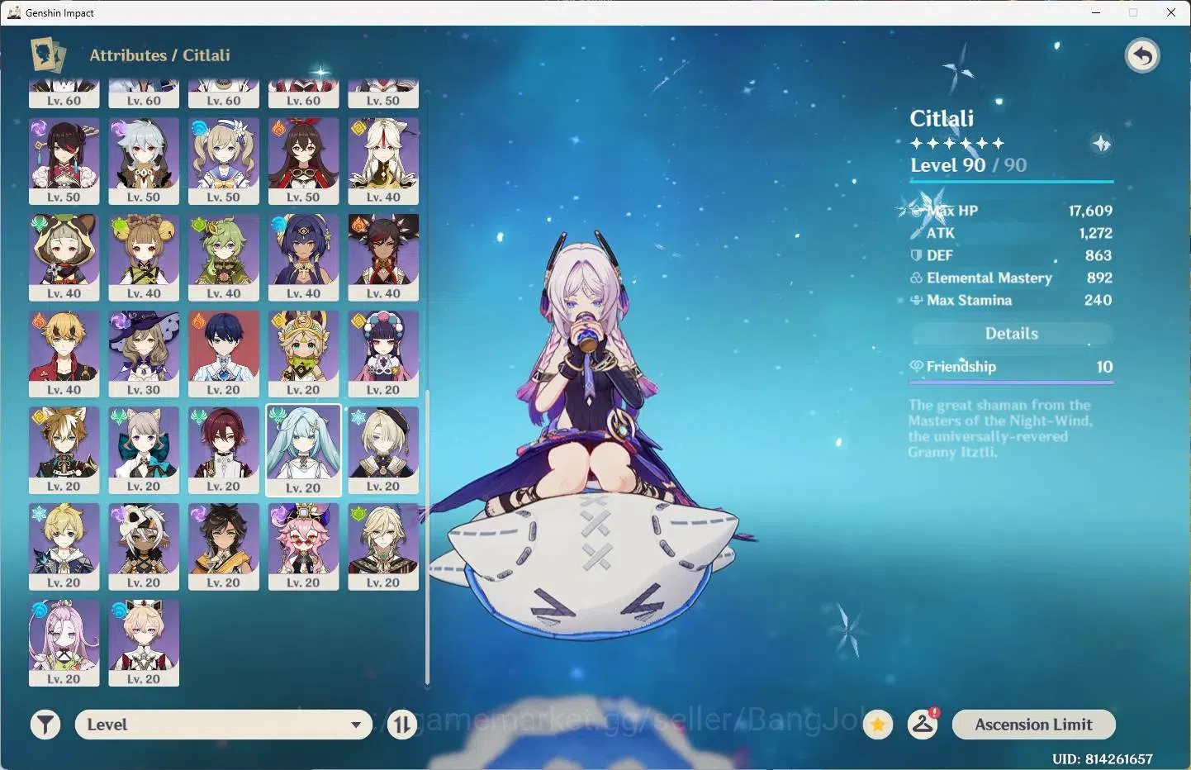
Task: Click the Max Stamina value 240
Action: 1098,300
